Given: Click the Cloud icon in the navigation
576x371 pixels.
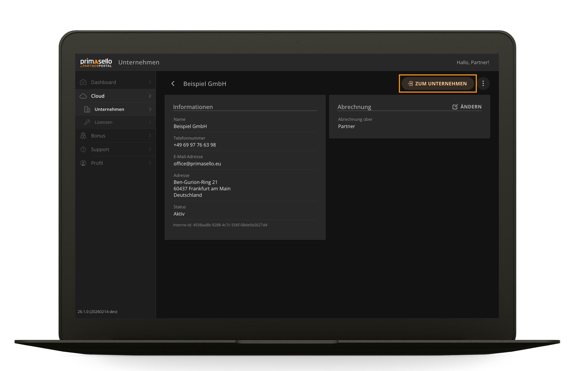Looking at the screenshot, I should click(83, 96).
